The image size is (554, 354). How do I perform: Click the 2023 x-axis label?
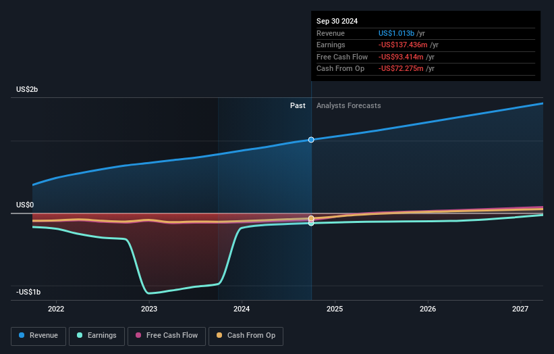coord(149,309)
